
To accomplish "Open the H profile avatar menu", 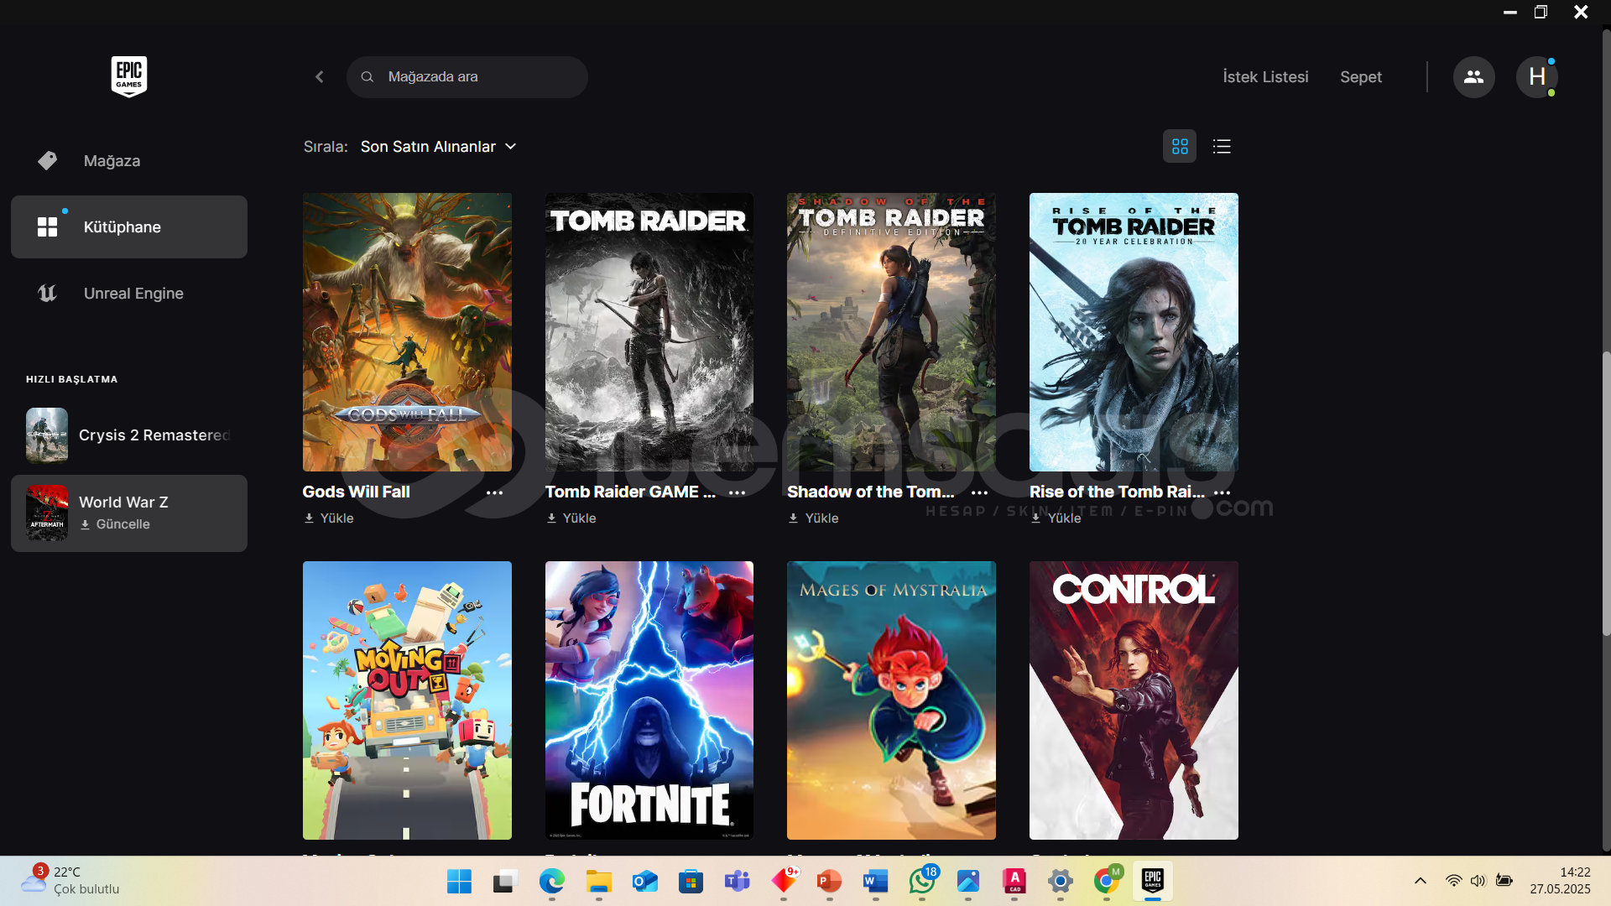I will 1536,77.
